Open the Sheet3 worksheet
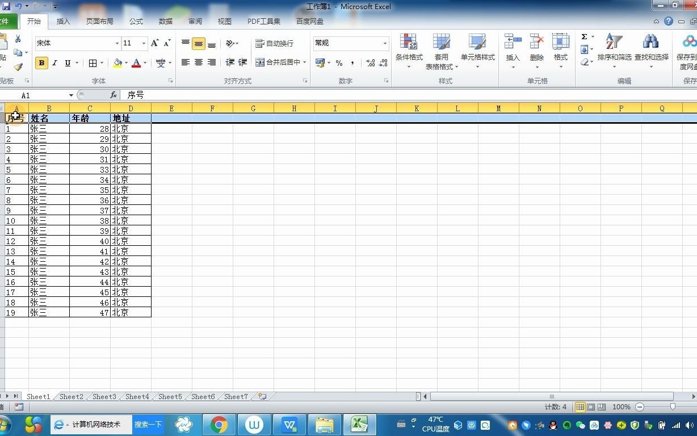The image size is (697, 436). coord(103,396)
